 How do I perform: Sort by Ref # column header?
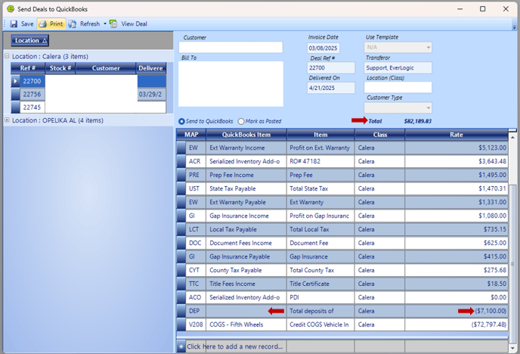click(x=28, y=68)
